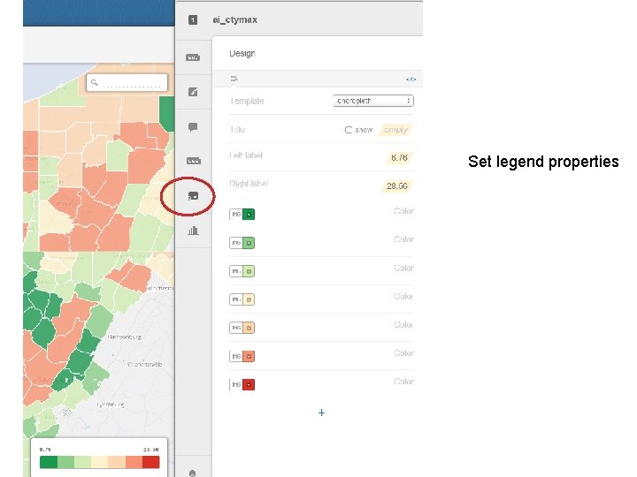Toggle IMG mode on the dark green row

[x=236, y=214]
